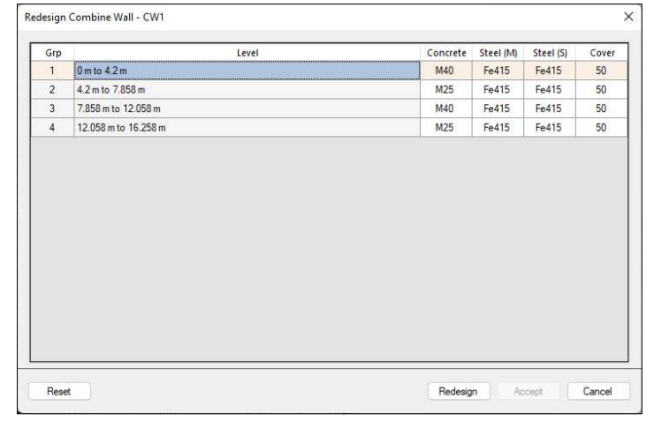Click the Cover column header
Viewport: 654px width, 421px height.
tap(602, 52)
